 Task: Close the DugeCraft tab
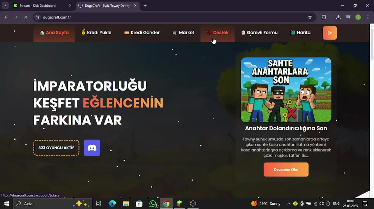135,6
